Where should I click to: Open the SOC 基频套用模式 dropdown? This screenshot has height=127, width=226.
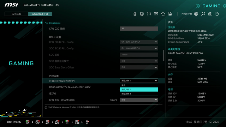(x=139, y=61)
